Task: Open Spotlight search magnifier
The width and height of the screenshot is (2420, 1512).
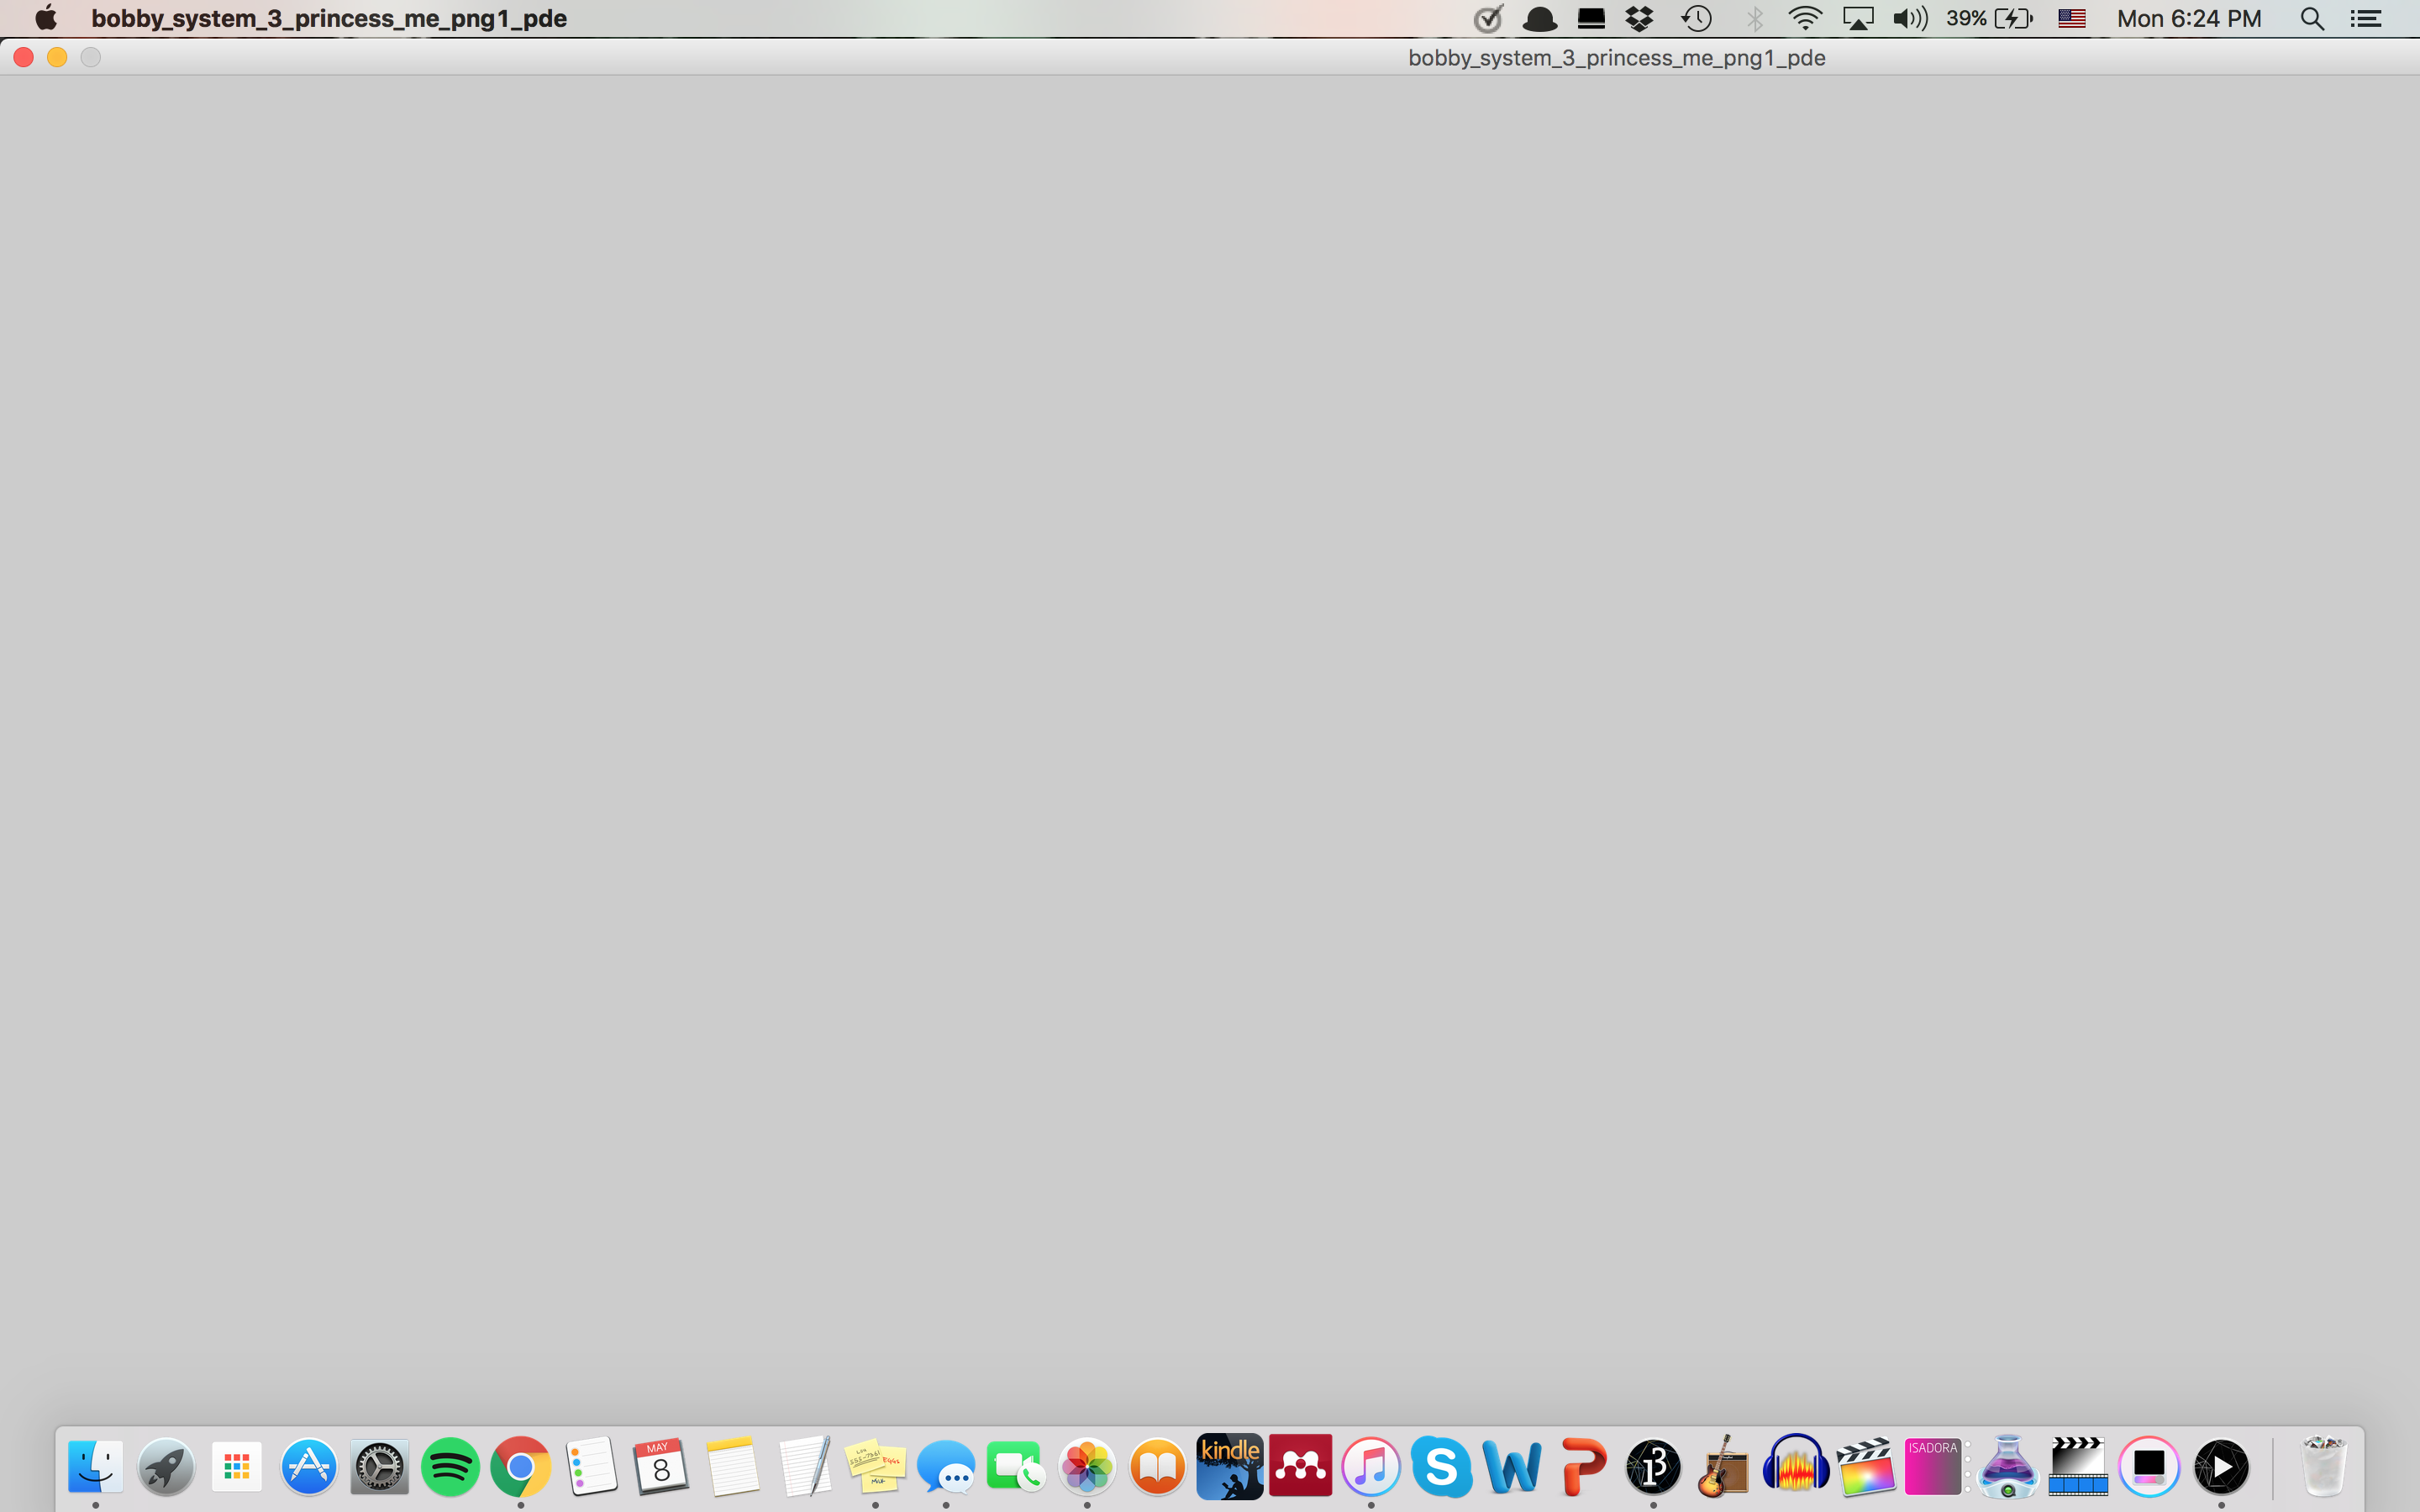Action: 2312,18
